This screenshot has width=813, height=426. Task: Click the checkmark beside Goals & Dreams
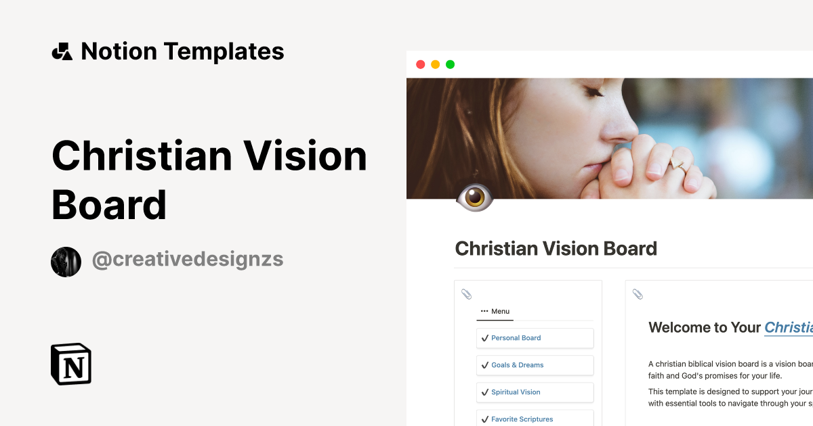[484, 365]
